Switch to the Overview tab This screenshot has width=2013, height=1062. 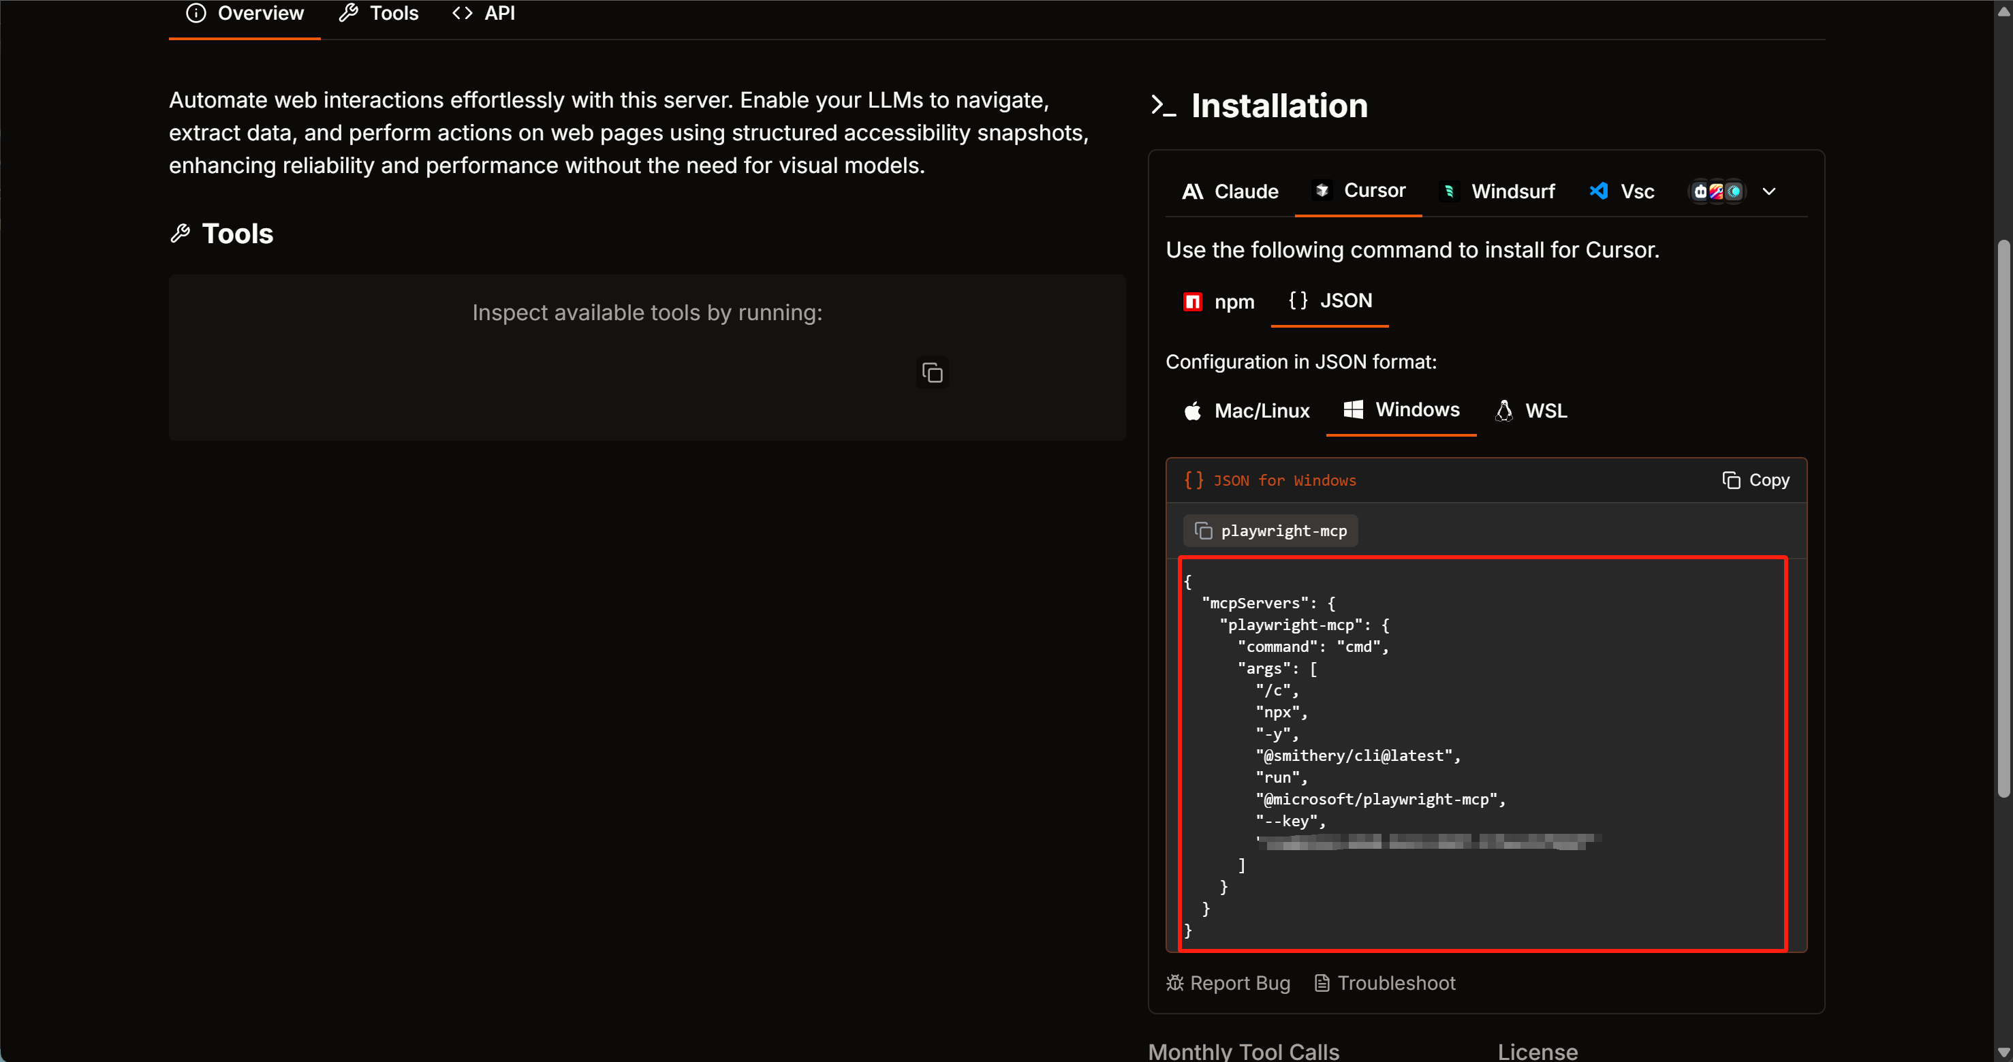[245, 14]
